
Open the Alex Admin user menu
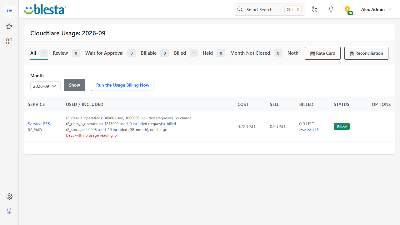pos(376,9)
